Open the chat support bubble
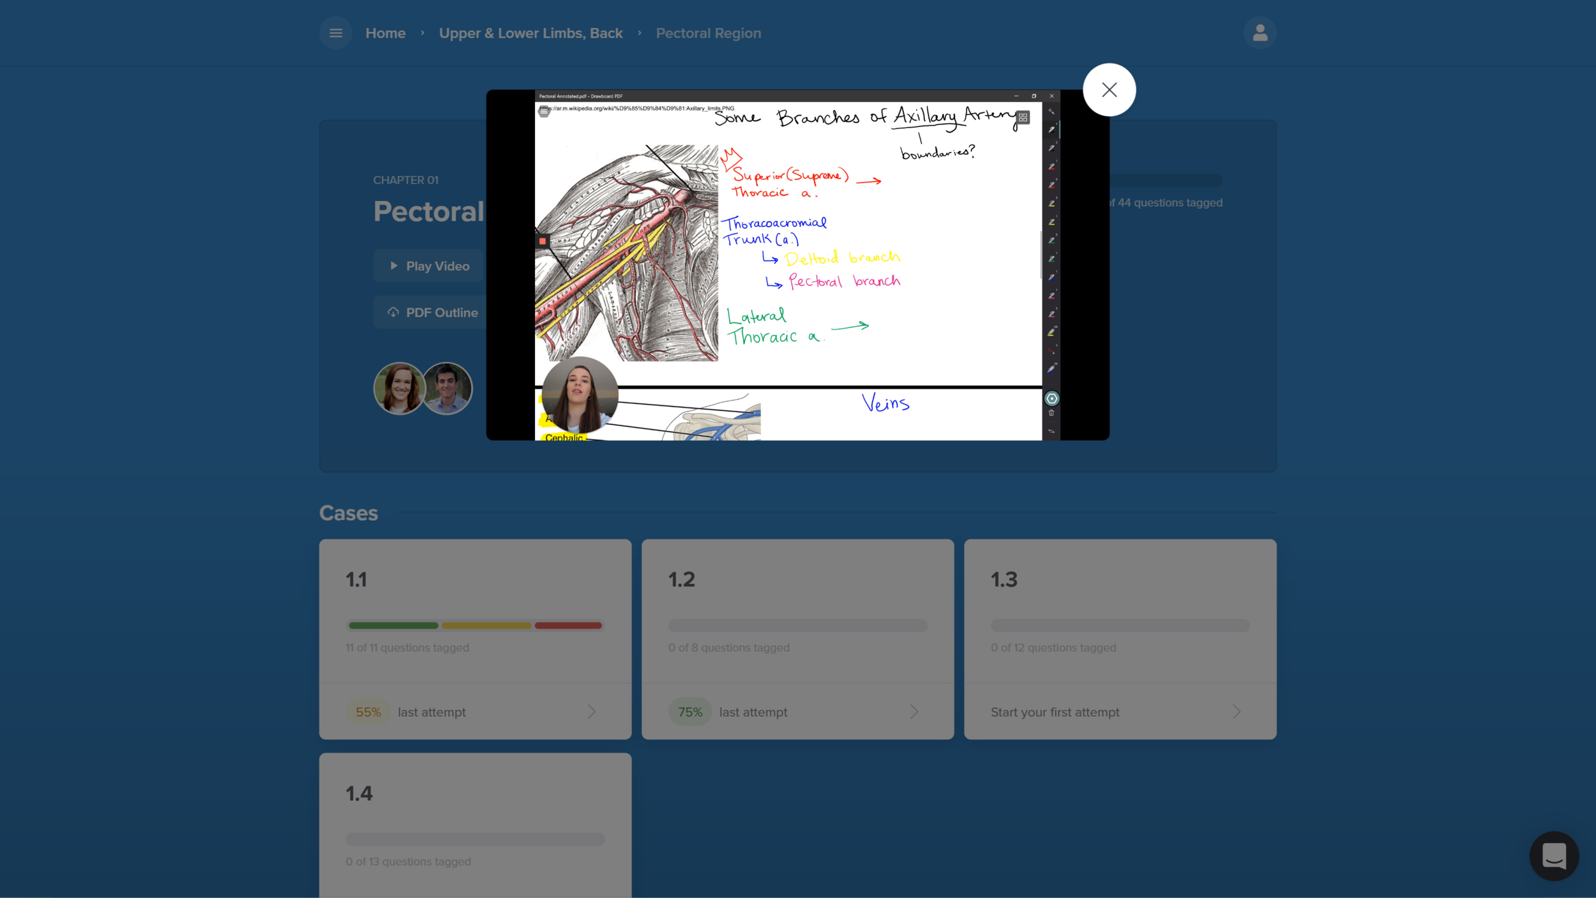 (1553, 856)
